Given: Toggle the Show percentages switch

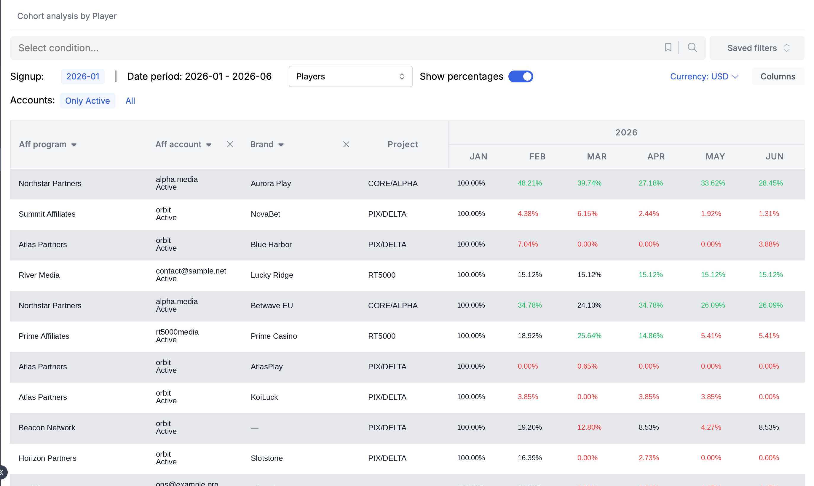Looking at the screenshot, I should 521,76.
